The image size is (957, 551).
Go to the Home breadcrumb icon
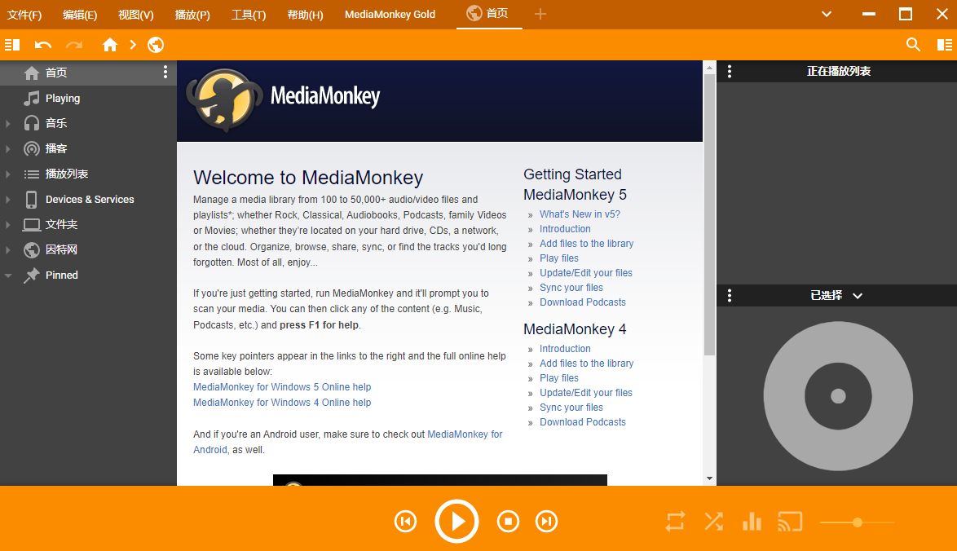tap(110, 45)
